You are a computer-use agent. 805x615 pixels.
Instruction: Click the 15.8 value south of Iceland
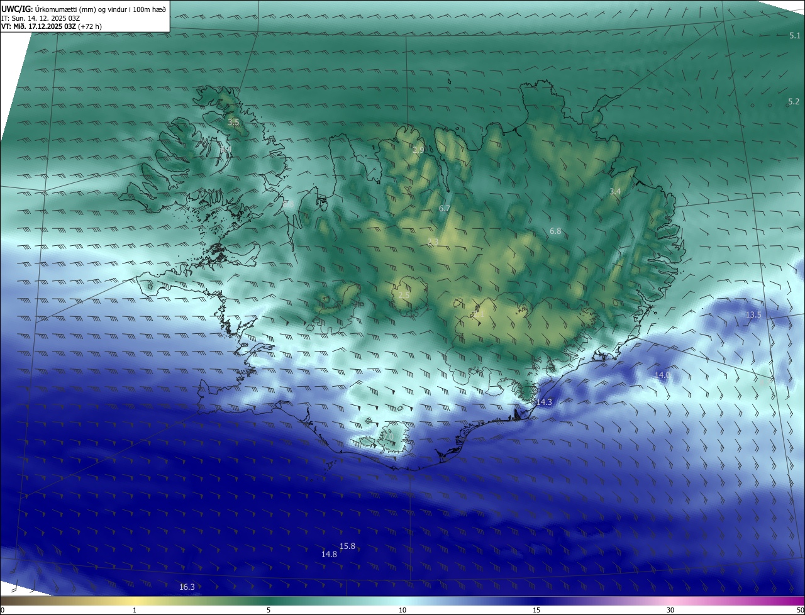point(347,546)
